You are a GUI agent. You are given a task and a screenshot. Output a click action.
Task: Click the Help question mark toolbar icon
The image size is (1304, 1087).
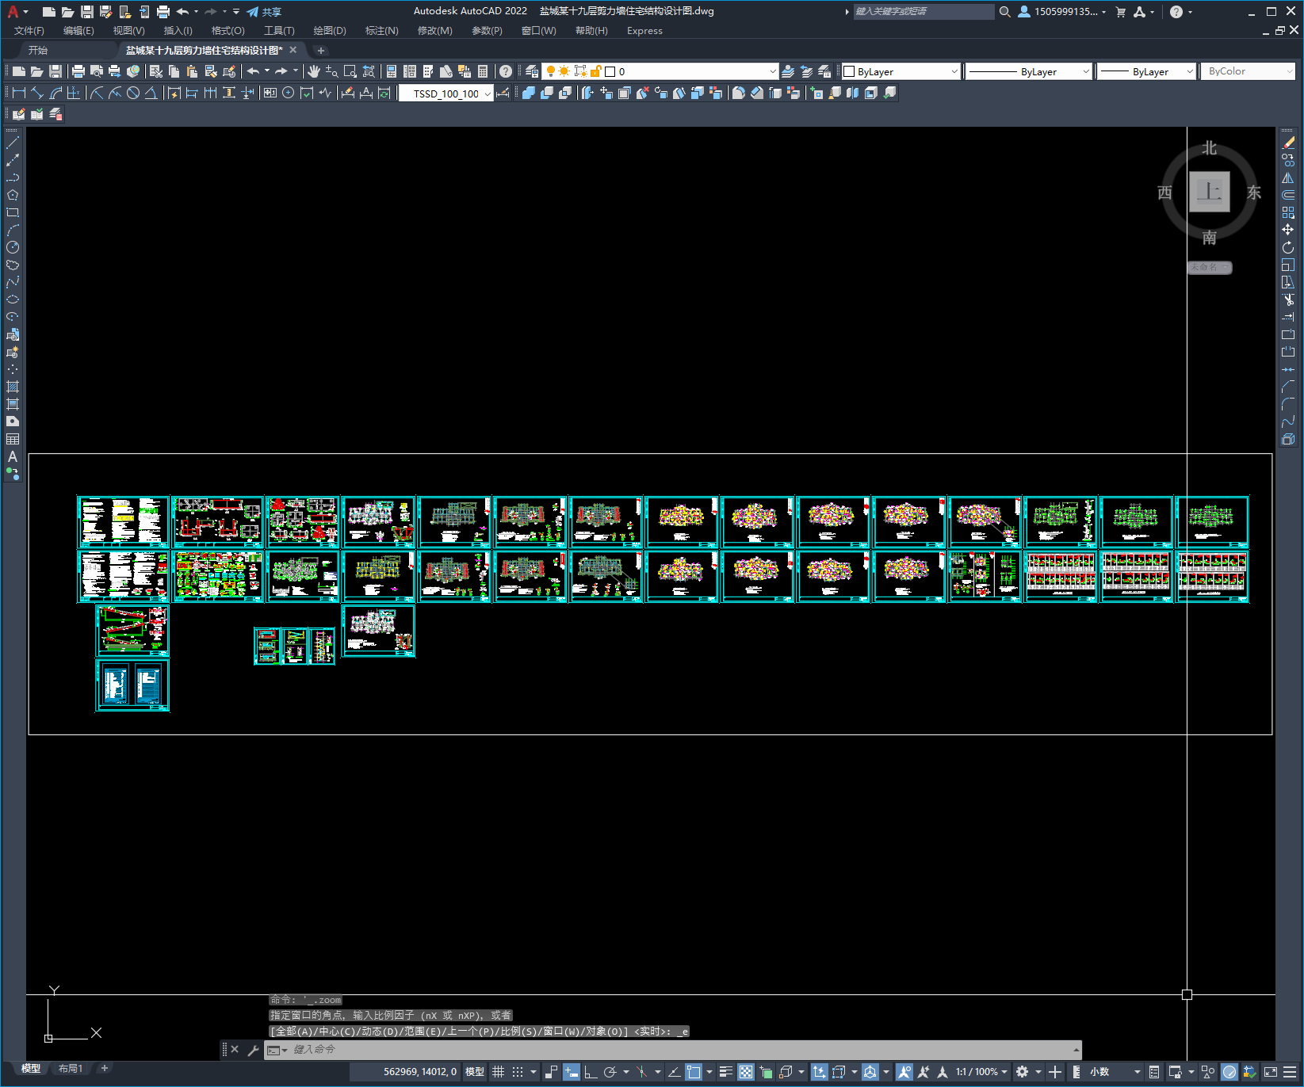(506, 71)
